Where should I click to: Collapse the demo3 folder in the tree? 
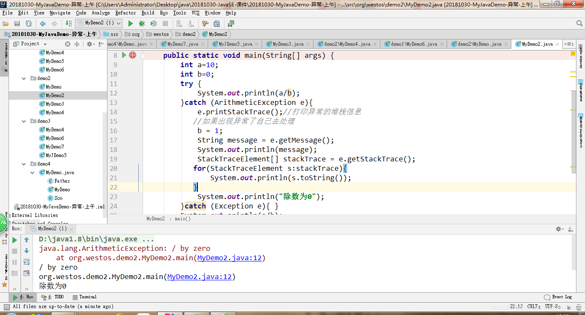coord(24,121)
